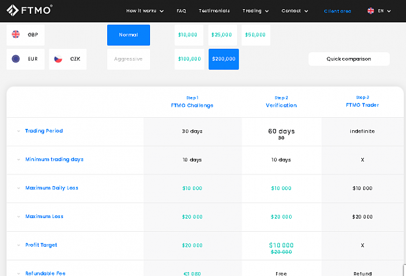The image size is (406, 276).
Task: Select EUR currency
Action: [x=25, y=59]
